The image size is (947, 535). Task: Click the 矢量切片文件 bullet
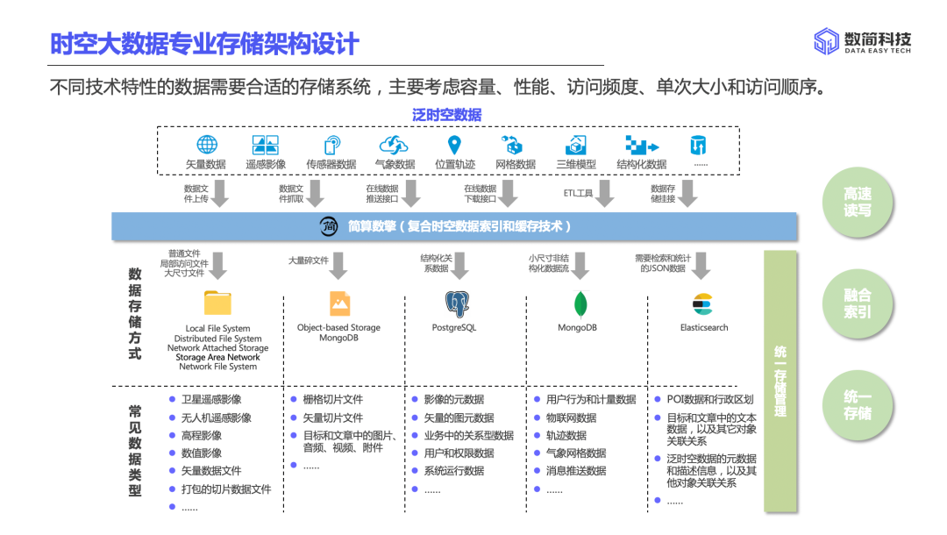[x=333, y=417]
